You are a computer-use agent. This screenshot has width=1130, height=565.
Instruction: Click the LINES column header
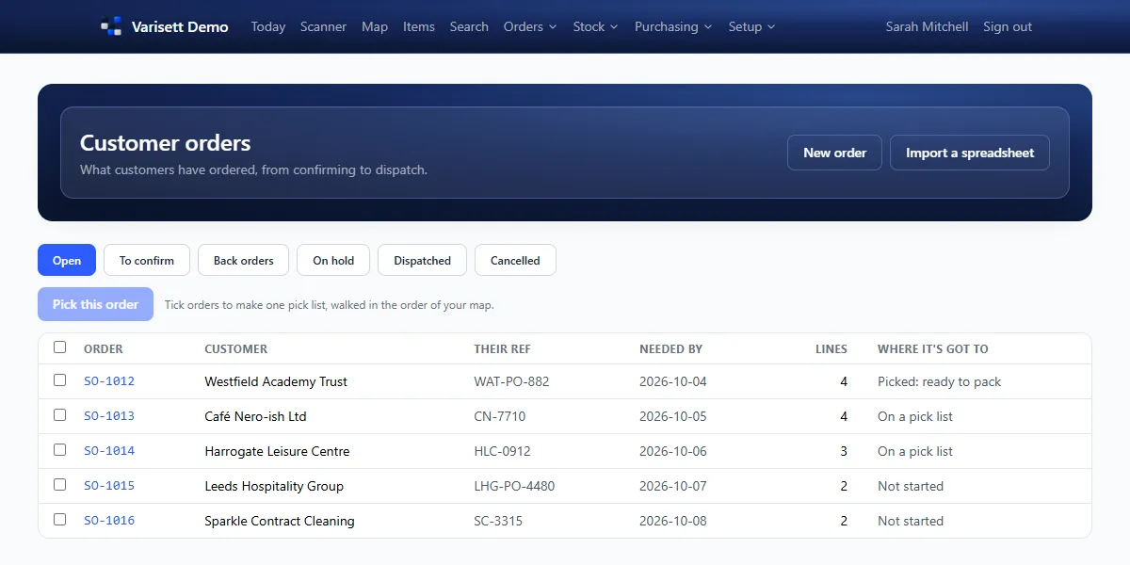tap(831, 348)
